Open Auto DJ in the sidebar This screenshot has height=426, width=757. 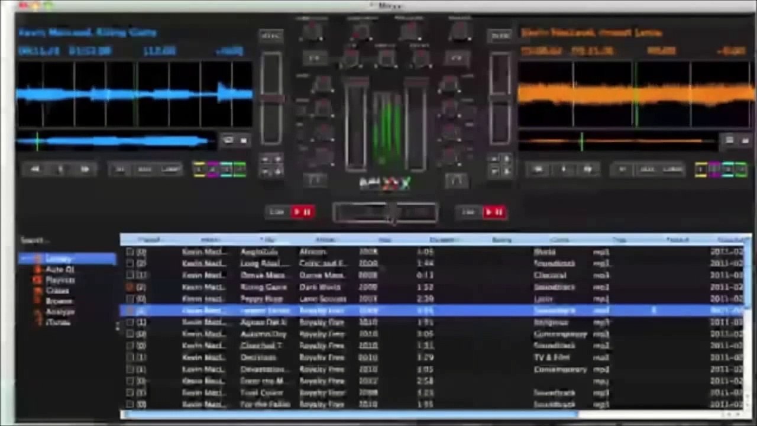(60, 269)
